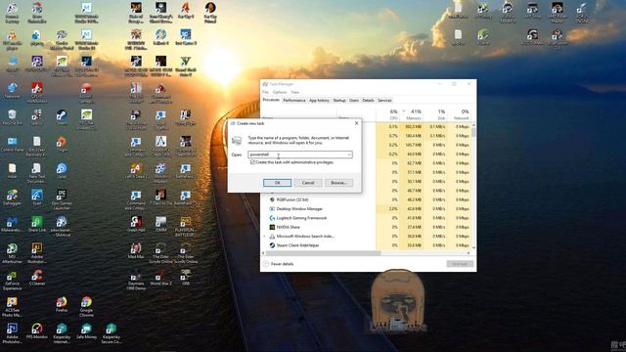This screenshot has height=352, width=626.
Task: Select the Kaspersky Secure Connection icon
Action: click(x=111, y=333)
